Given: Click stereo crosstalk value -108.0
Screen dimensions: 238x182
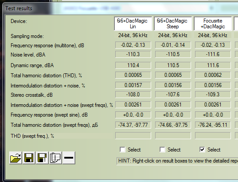Looking at the screenshot, I should coord(133,95).
